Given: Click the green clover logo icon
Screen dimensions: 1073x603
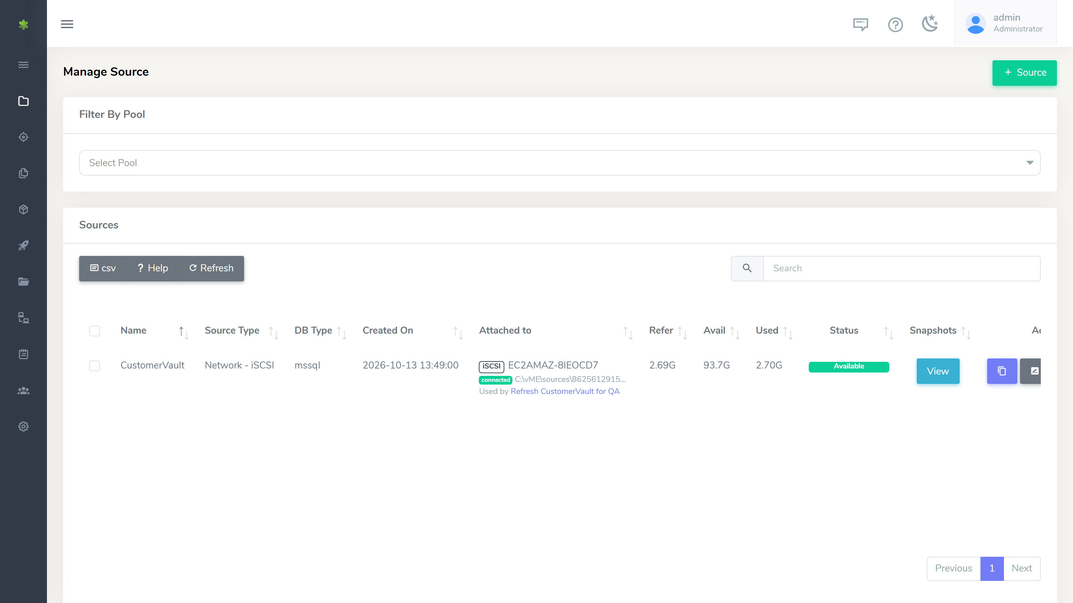Looking at the screenshot, I should pyautogui.click(x=23, y=24).
